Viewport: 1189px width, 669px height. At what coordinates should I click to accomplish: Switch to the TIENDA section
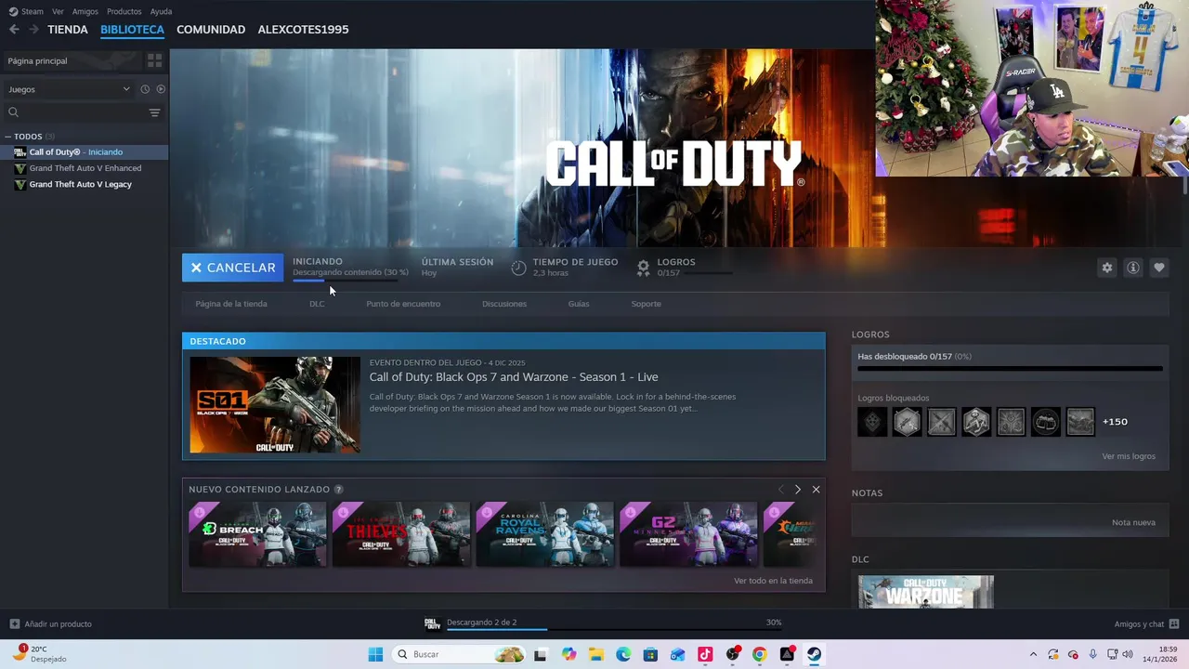(x=68, y=30)
